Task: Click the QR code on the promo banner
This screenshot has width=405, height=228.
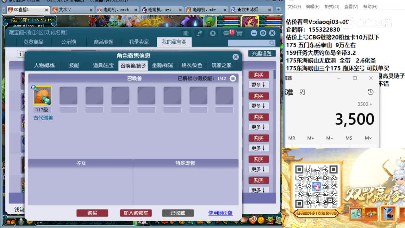Action: click(316, 186)
